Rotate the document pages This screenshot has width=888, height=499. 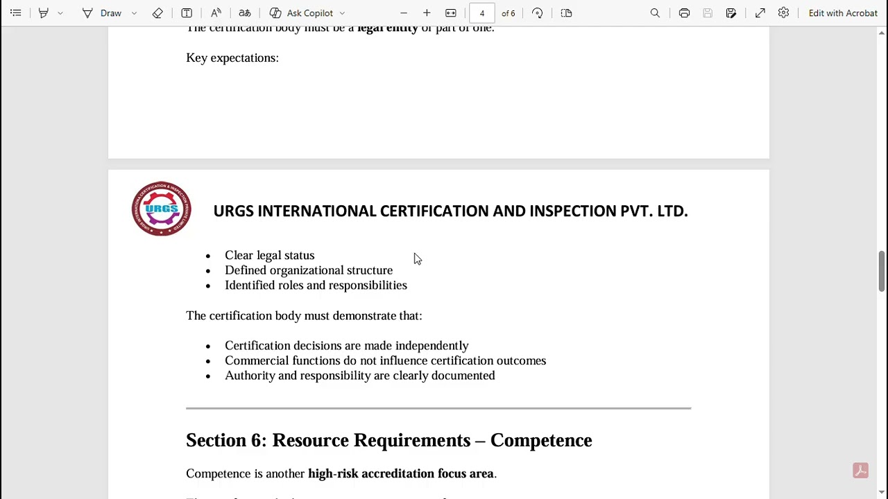pos(537,13)
